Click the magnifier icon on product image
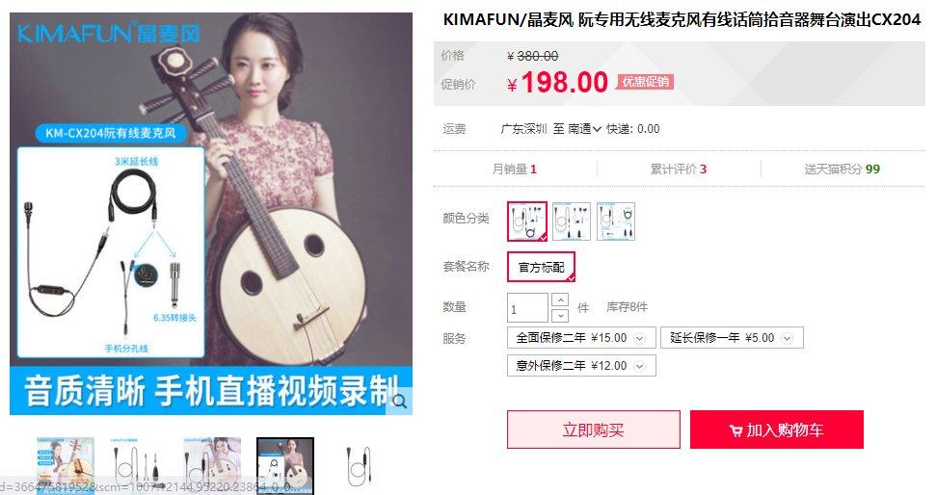 click(399, 402)
